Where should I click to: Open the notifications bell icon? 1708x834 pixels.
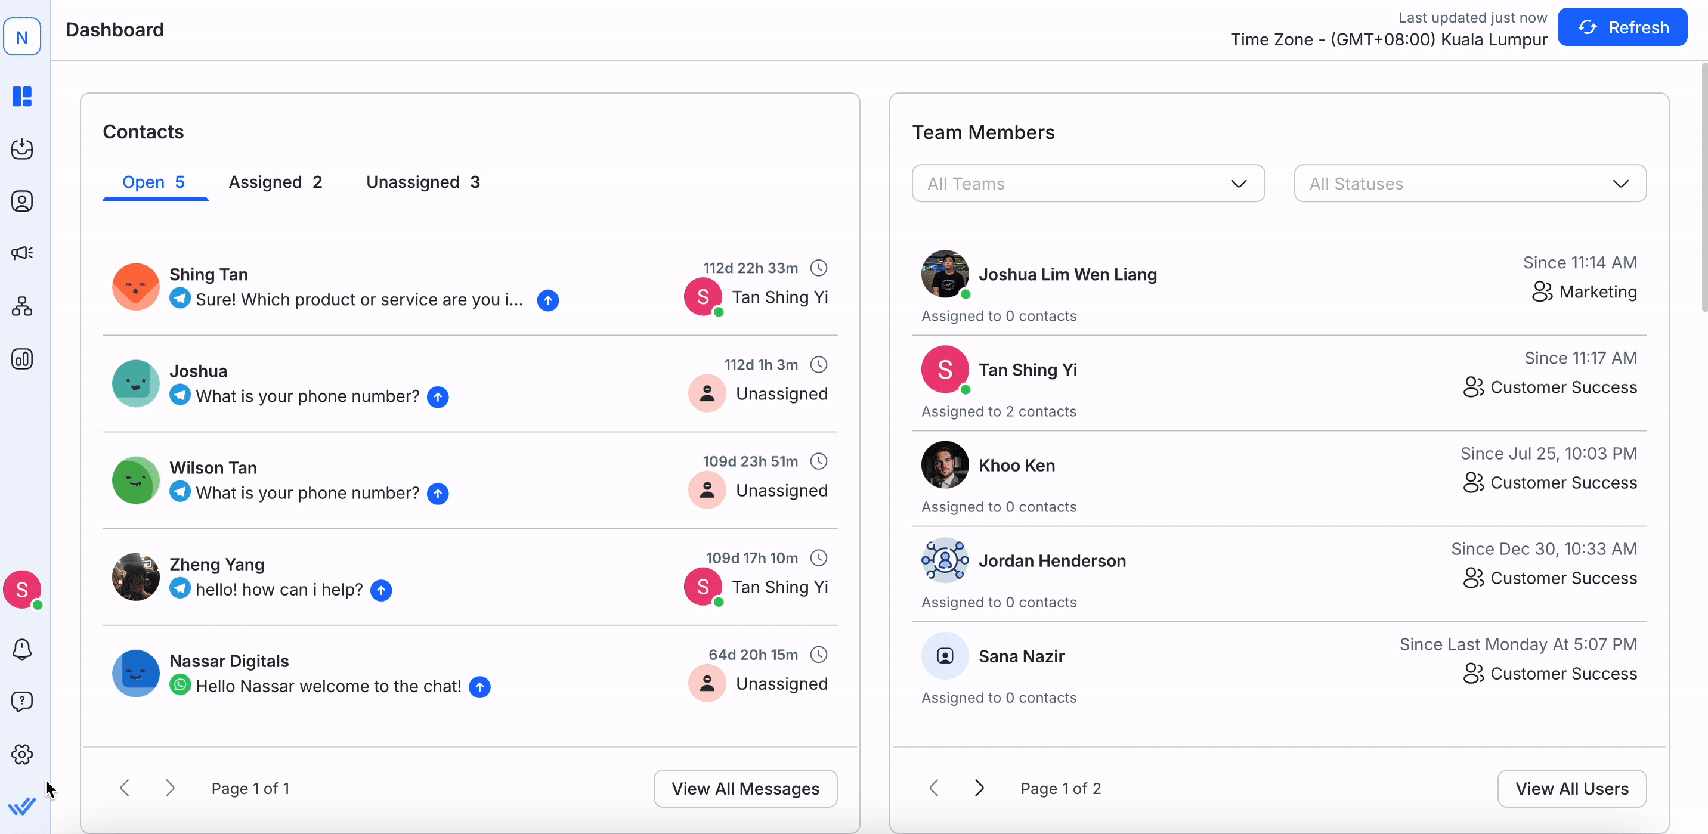click(x=22, y=649)
